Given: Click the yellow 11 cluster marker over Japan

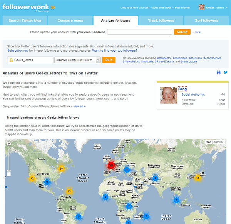Looking at the screenshot, I should click(198, 178).
